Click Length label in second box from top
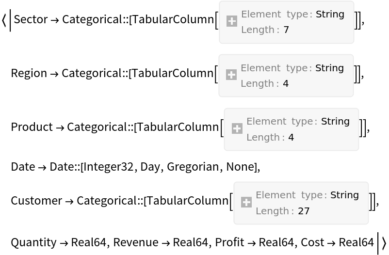This screenshot has height=255, width=389. (258, 84)
